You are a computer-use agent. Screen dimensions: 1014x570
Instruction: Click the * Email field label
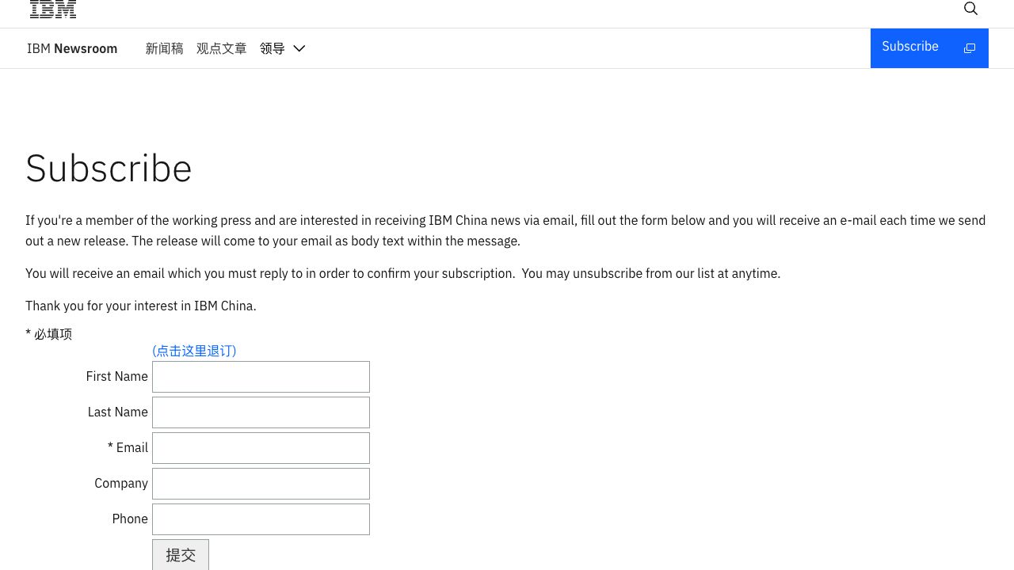[x=128, y=447]
